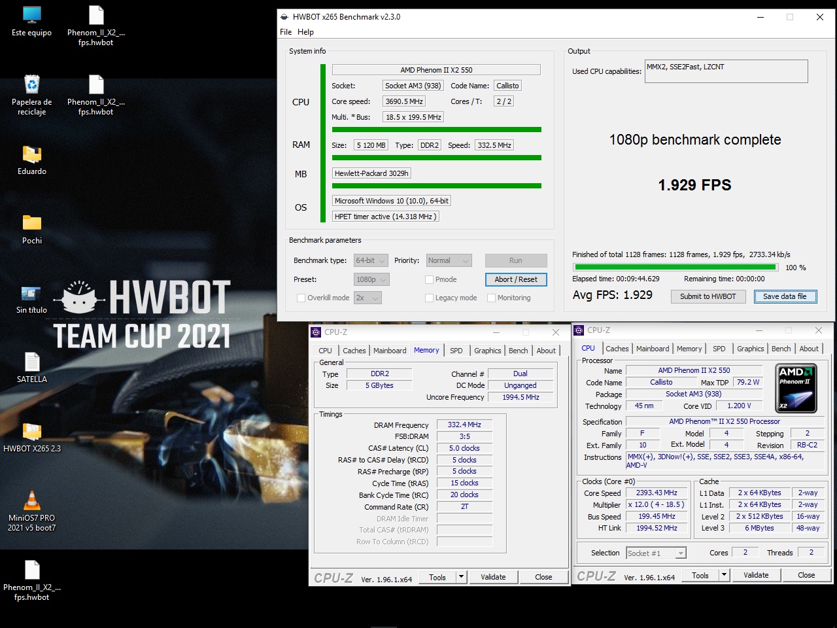Click the benchmark progress bar at 100%

tap(675, 267)
